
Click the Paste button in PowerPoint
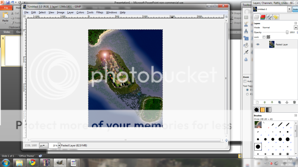point(5,17)
